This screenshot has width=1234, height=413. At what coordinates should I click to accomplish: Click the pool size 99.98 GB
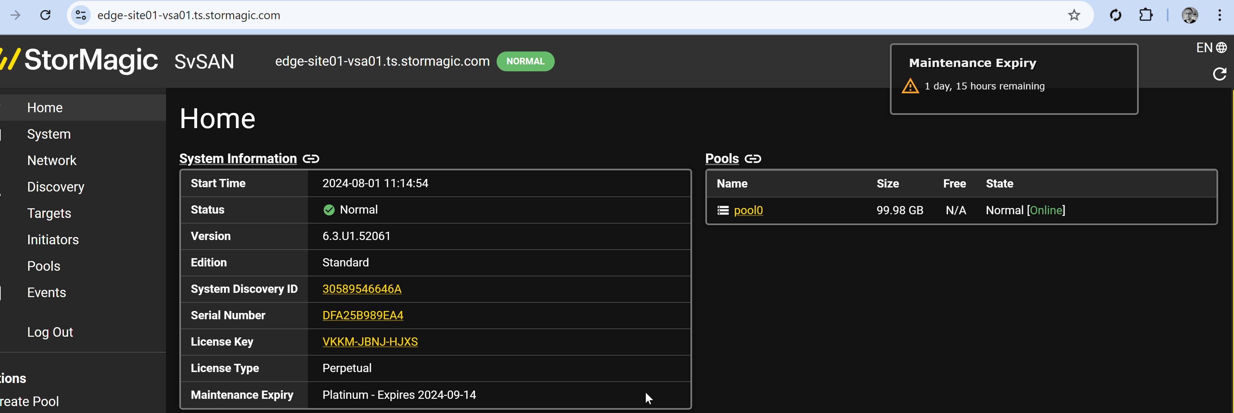[x=900, y=210]
